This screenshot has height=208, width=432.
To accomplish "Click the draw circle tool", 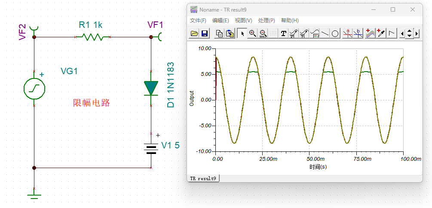I will click(x=335, y=33).
